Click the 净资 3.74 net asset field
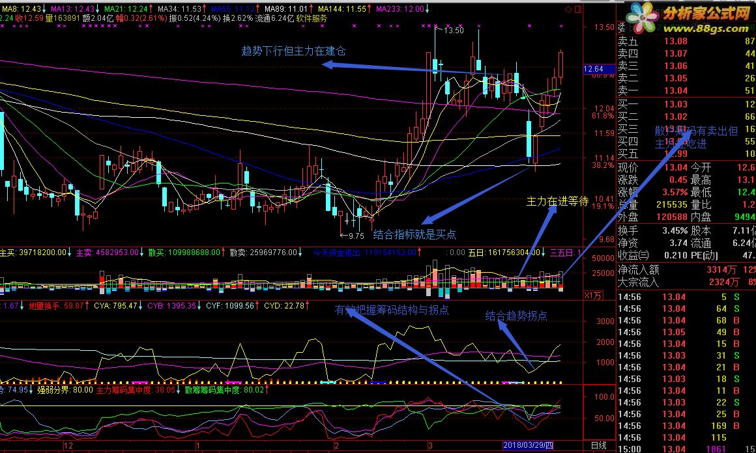 click(x=653, y=243)
